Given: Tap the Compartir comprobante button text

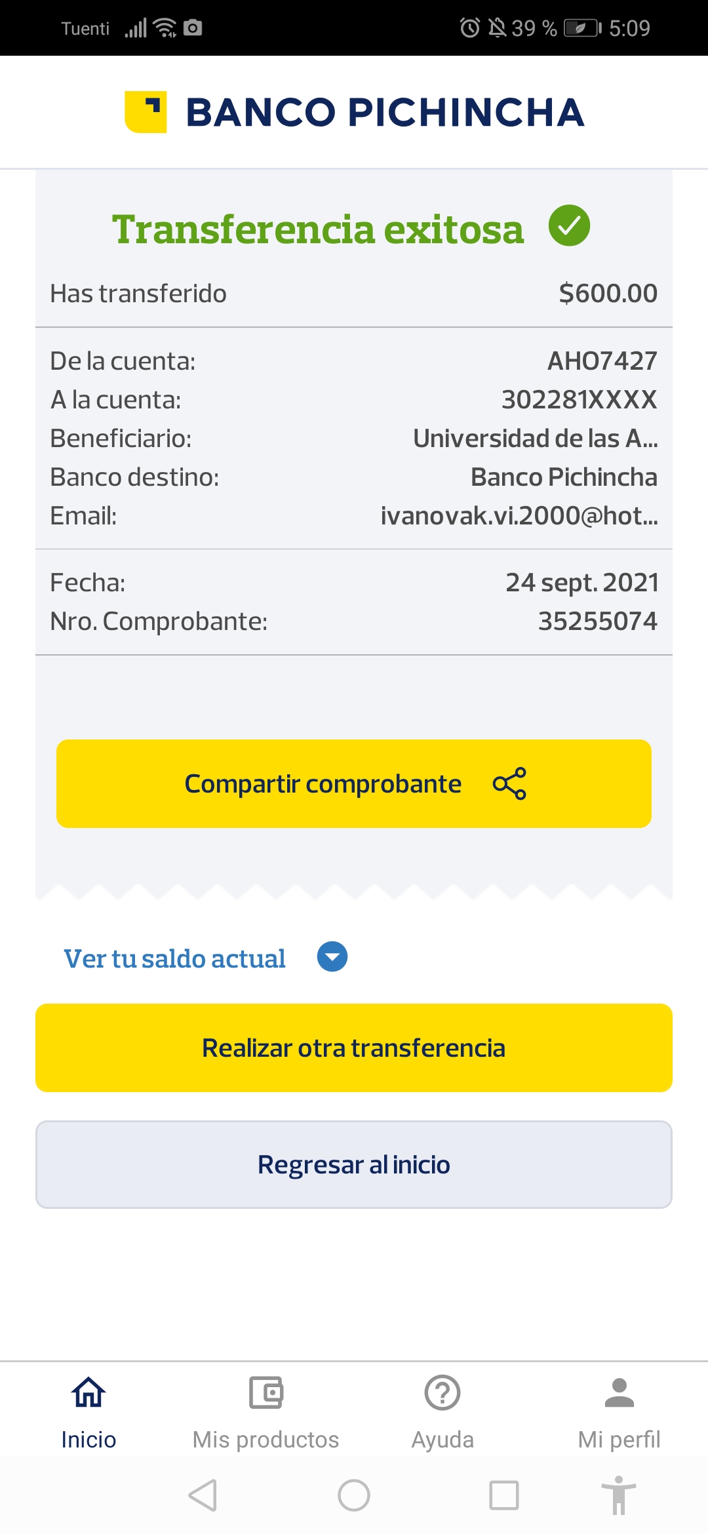Looking at the screenshot, I should [323, 784].
